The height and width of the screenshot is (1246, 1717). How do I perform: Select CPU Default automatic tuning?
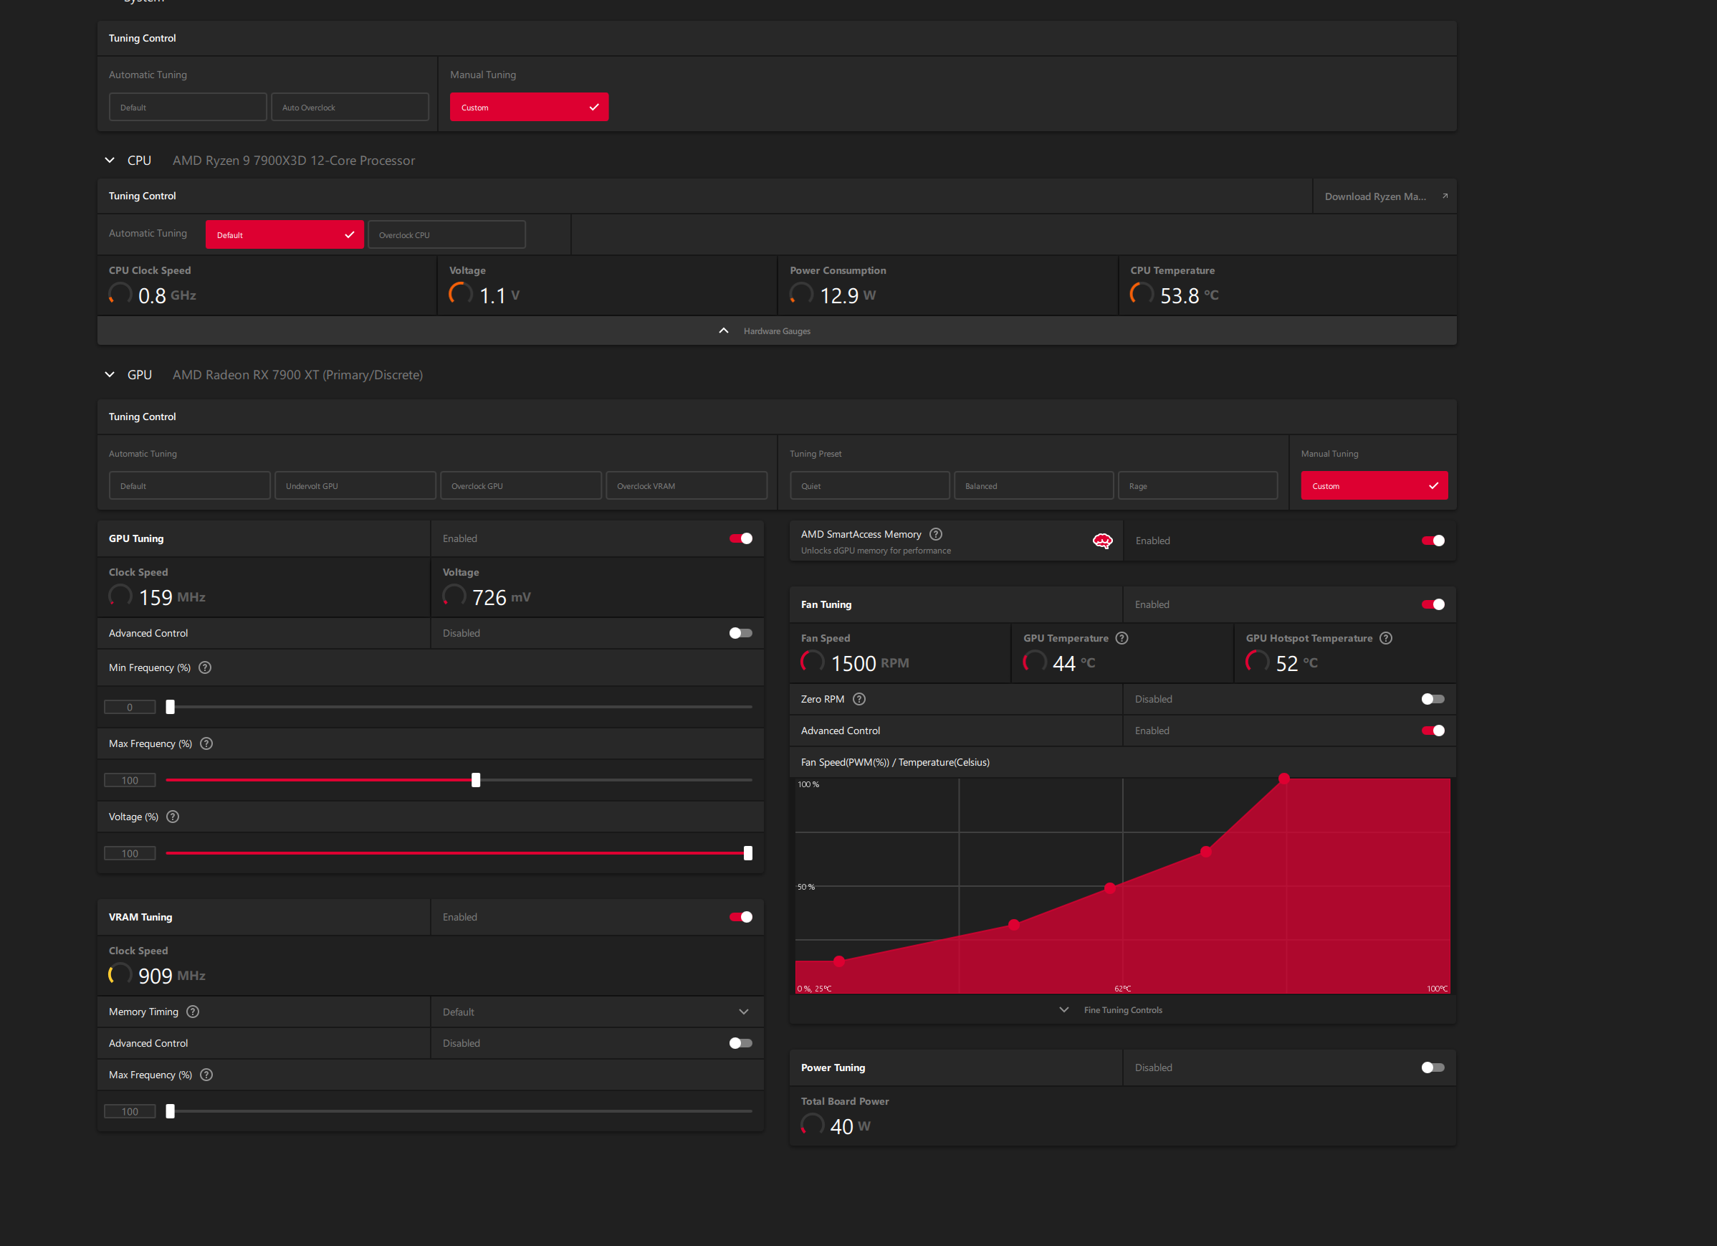(x=284, y=235)
